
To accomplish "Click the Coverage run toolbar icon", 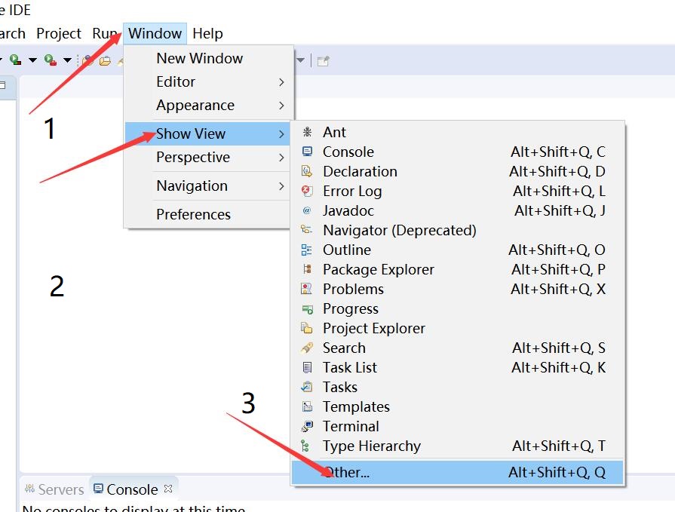I will click(16, 60).
